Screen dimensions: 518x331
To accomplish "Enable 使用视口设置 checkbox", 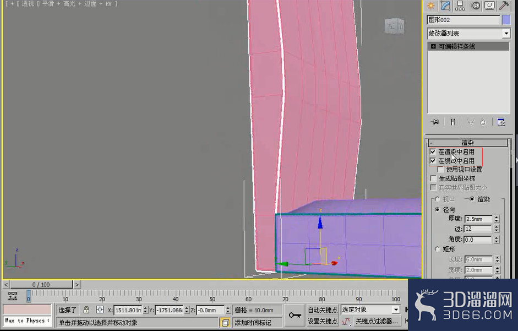I will (440, 170).
